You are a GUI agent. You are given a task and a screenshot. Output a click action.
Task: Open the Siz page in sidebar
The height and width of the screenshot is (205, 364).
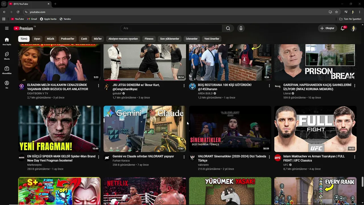coord(7,85)
